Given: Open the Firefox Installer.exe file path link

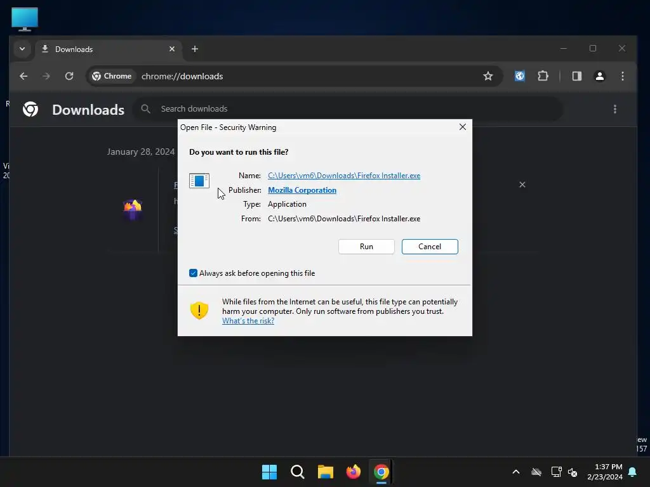Looking at the screenshot, I should click(x=343, y=176).
